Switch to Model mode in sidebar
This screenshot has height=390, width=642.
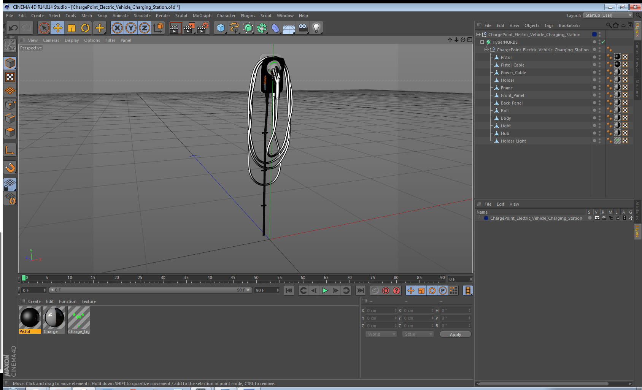(x=10, y=63)
